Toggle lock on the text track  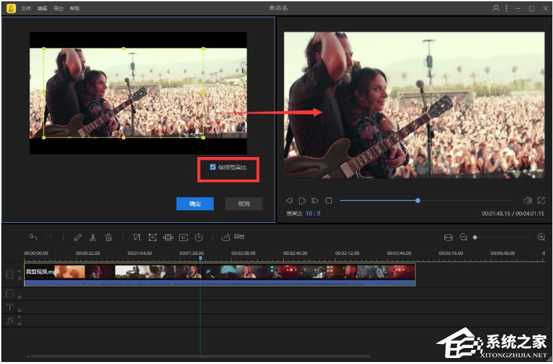click(x=19, y=309)
